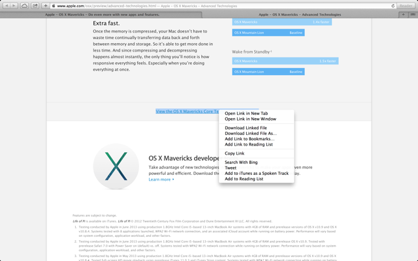Click Mountain Lion Baseline bar under Wake from Standby

click(x=268, y=72)
